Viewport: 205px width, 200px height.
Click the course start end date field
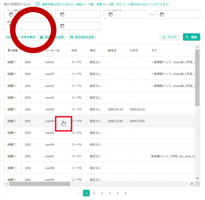[78, 14]
